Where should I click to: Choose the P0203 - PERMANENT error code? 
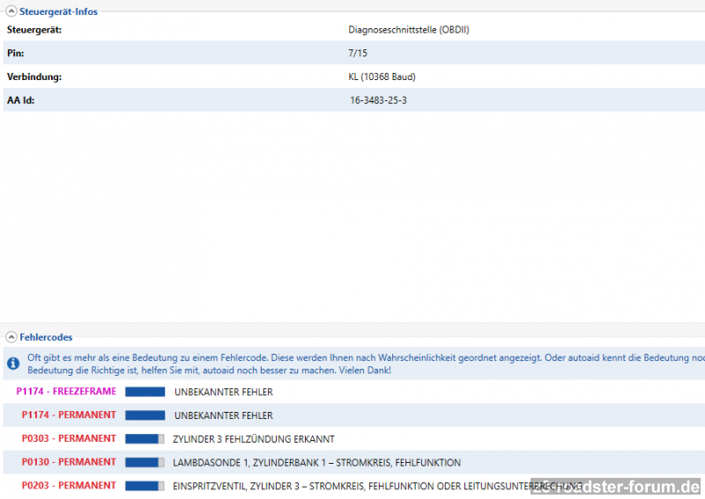pyautogui.click(x=69, y=486)
